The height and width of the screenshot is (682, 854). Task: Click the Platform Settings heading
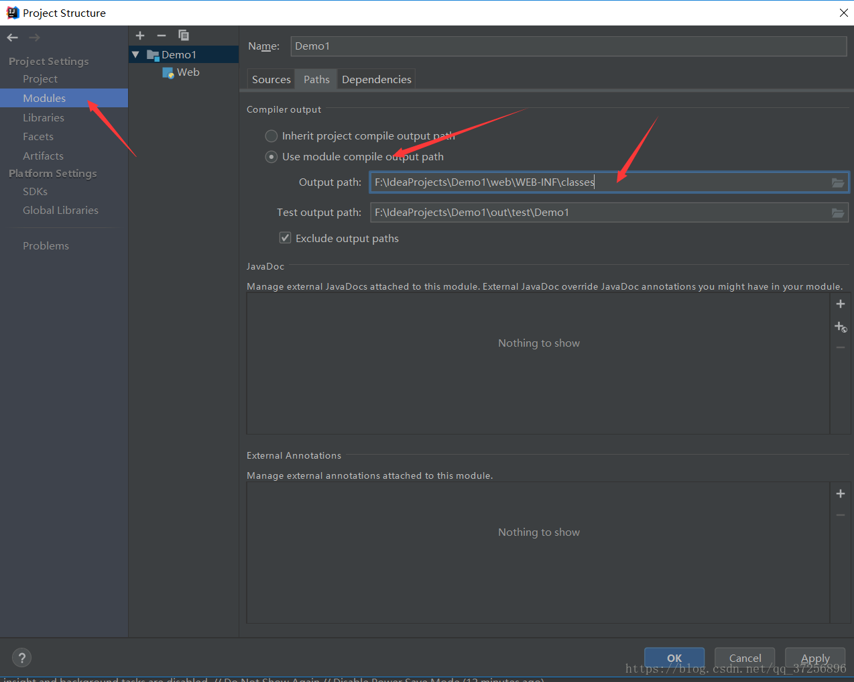click(53, 174)
